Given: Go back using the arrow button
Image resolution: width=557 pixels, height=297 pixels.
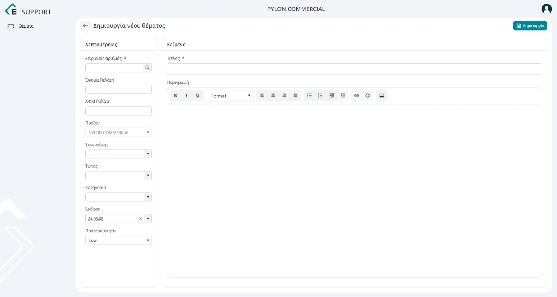Looking at the screenshot, I should pos(85,26).
